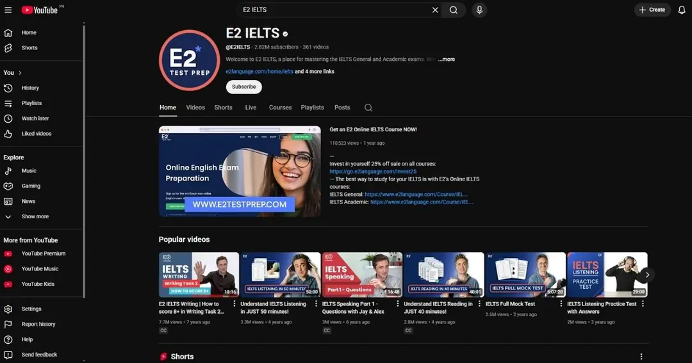Start voice search with microphone
Viewport: 692px width, 363px height.
(x=479, y=10)
